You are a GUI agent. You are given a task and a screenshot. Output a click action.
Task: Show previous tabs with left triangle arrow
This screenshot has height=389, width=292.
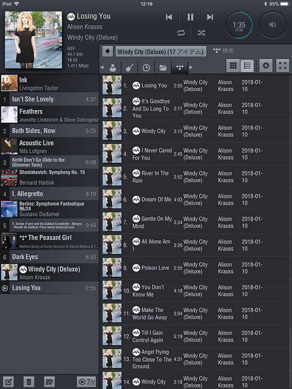(102, 67)
